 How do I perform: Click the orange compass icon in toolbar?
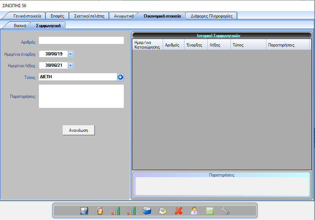[100, 211]
